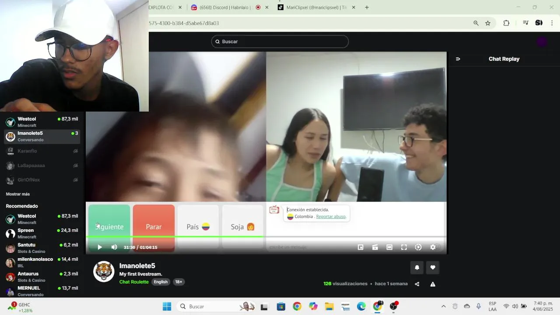
Task: Open Imanolete5 tiger avatar
Action: pyautogui.click(x=104, y=272)
